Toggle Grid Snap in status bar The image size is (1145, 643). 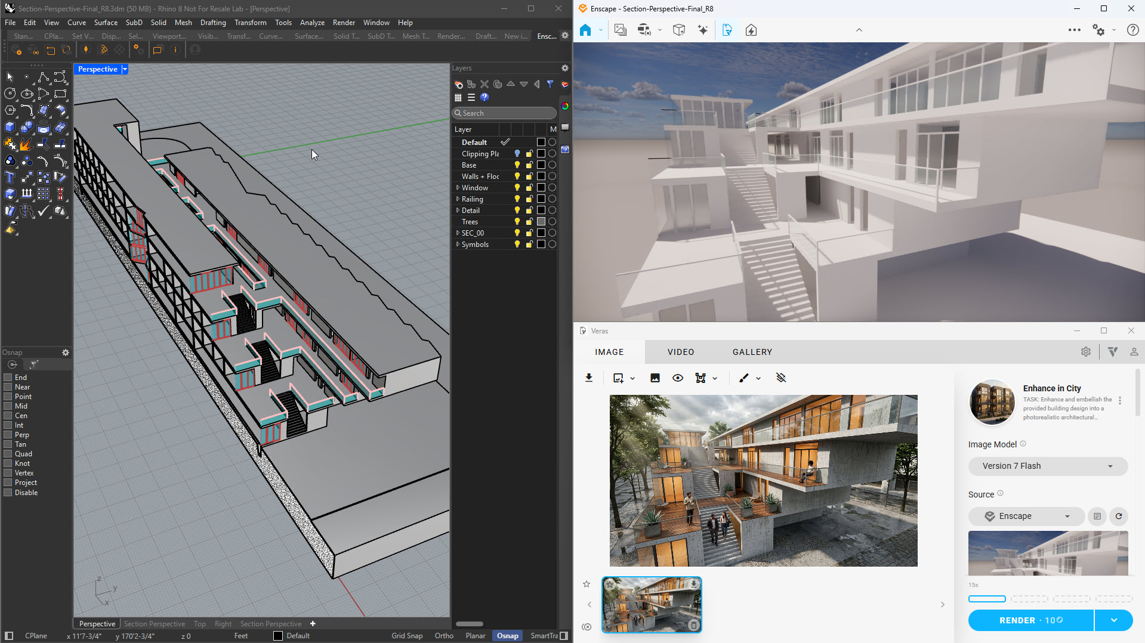coord(407,636)
